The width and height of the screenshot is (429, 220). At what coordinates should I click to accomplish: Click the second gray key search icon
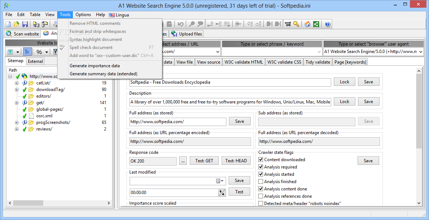(200, 24)
